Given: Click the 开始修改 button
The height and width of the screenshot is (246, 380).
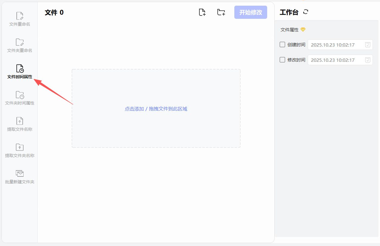Looking at the screenshot, I should click(251, 12).
